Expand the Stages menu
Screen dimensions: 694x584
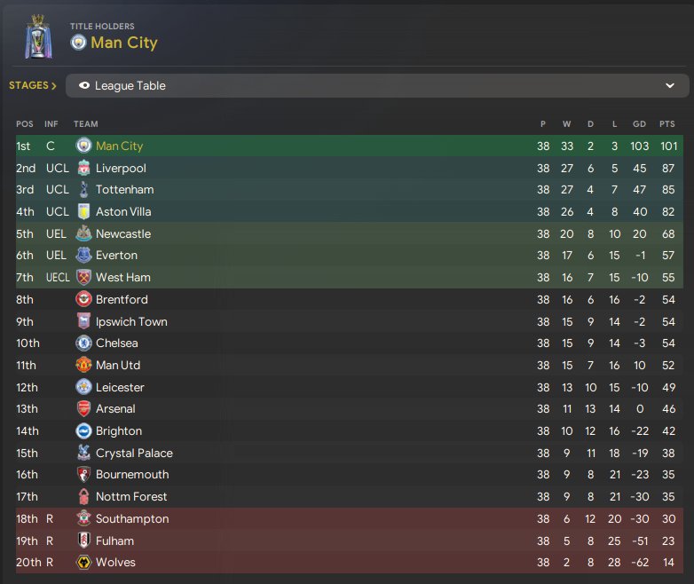(33, 86)
